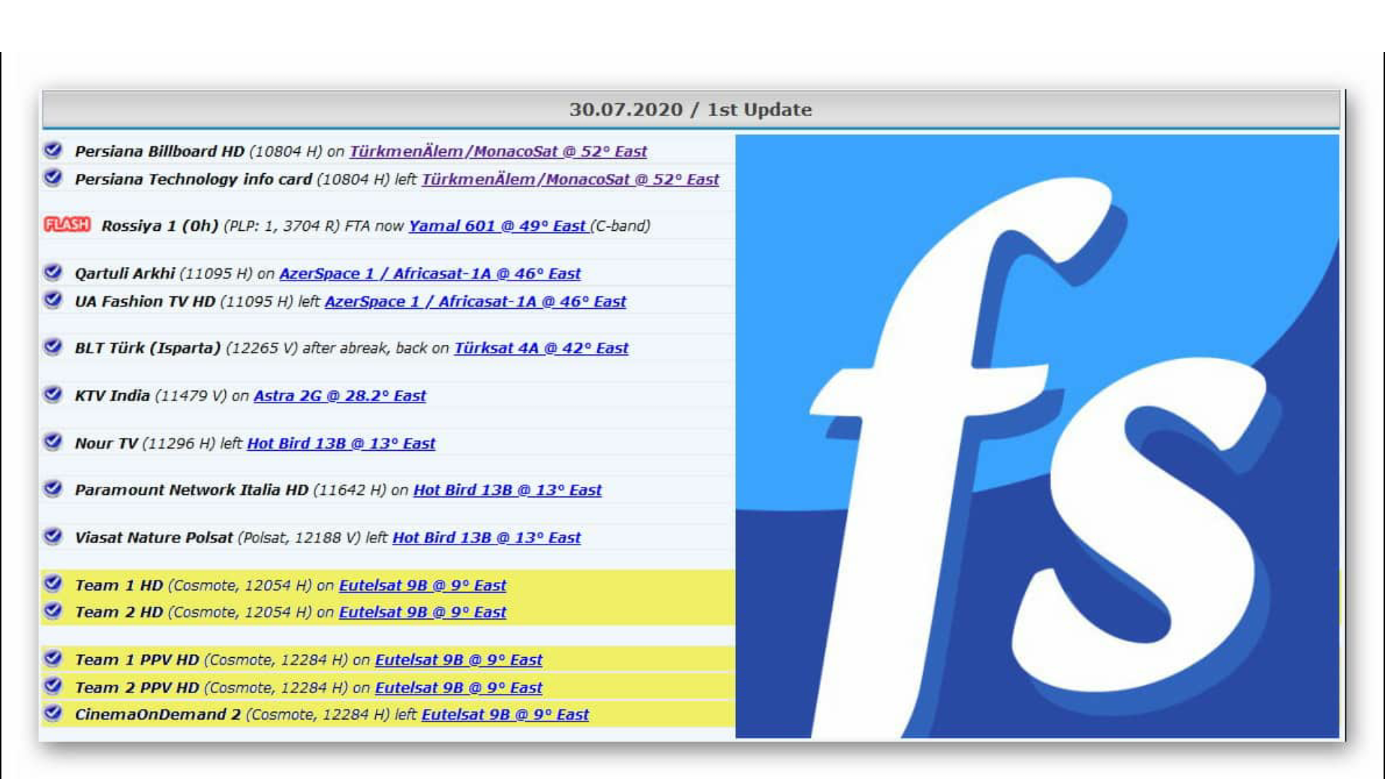
Task: Open AzerSpace 1 link for UA Fashion TV
Action: [475, 302]
